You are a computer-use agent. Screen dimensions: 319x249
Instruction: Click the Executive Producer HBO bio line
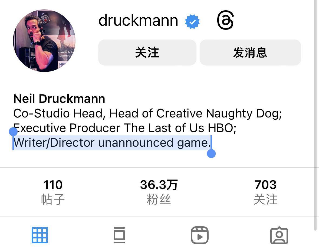tap(125, 128)
